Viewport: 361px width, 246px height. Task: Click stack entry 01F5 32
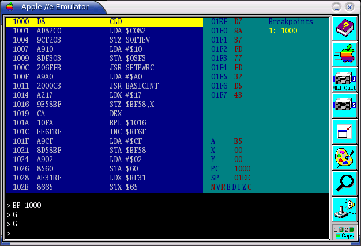227,77
